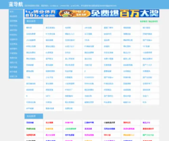The width and height of the screenshot is (169, 141).
Task: Click the single-letter Z link in grid
Action: coord(85,71)
